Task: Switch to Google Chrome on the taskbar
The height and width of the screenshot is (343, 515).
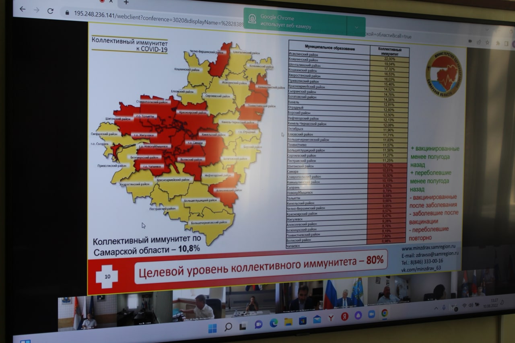Action: coord(385,313)
